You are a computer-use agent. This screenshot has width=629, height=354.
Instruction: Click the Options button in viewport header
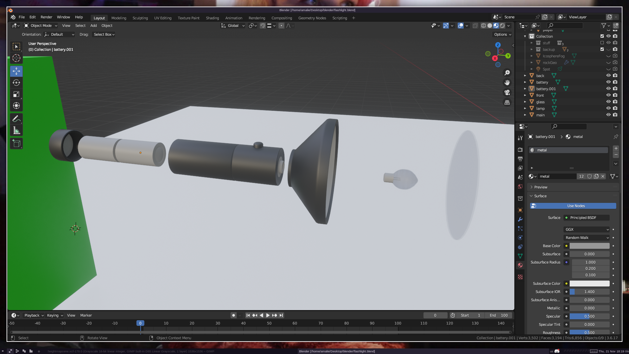coord(502,34)
